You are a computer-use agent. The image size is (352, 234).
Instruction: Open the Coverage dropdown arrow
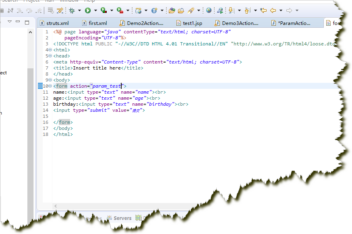pos(112,10)
